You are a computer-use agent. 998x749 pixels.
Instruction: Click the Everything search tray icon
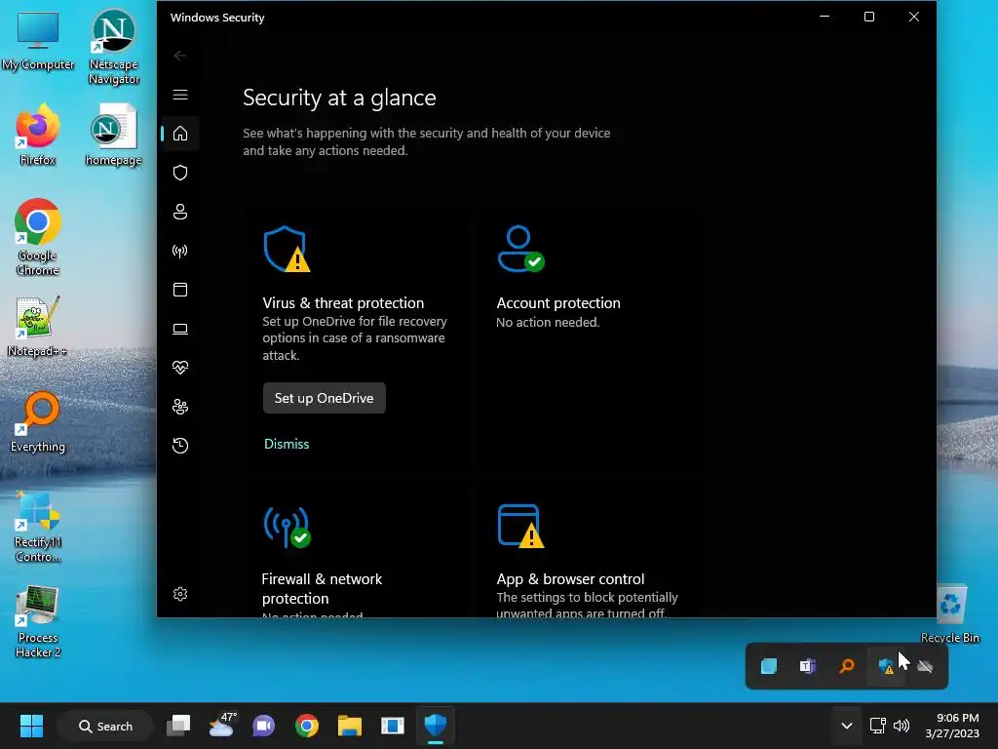(847, 666)
